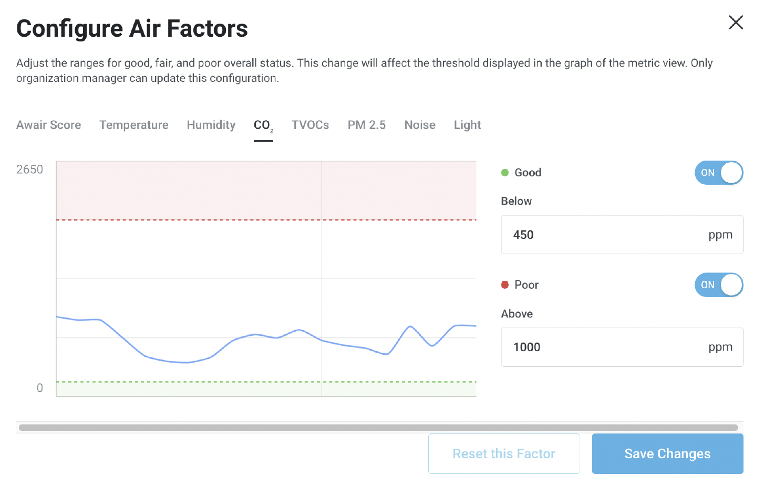Disable the Poor threshold toggle
The image size is (764, 486).
tap(719, 285)
